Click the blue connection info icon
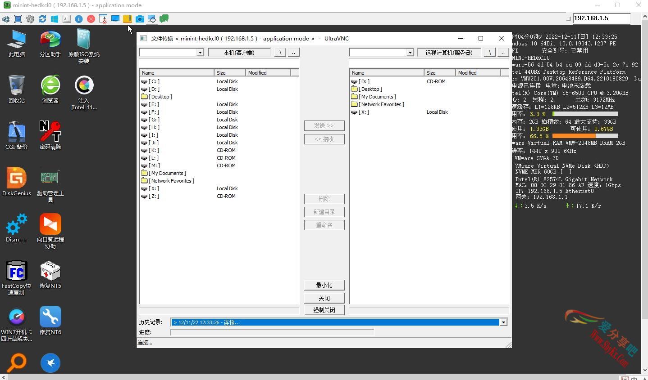The height and width of the screenshot is (380, 648). pyautogui.click(x=79, y=19)
